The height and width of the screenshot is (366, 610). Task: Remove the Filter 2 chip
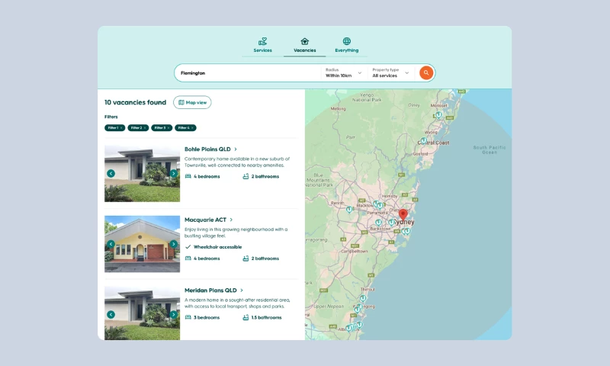click(145, 128)
